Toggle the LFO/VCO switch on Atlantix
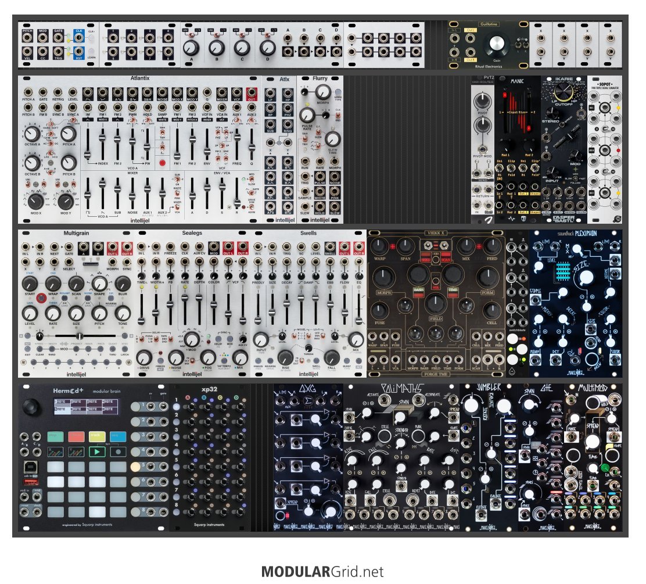Screen dimensions: 646x584 51,153
